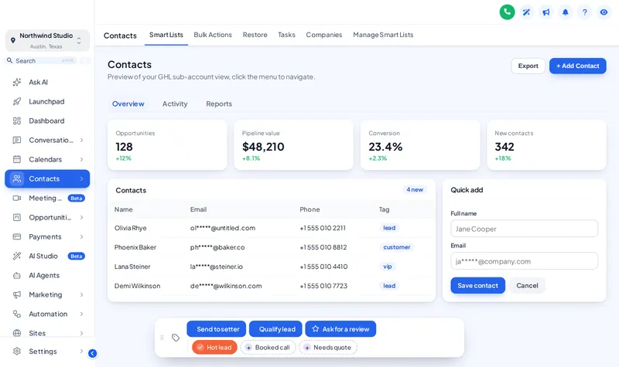Click the Quick add Email field
The width and height of the screenshot is (619, 367).
click(x=525, y=261)
